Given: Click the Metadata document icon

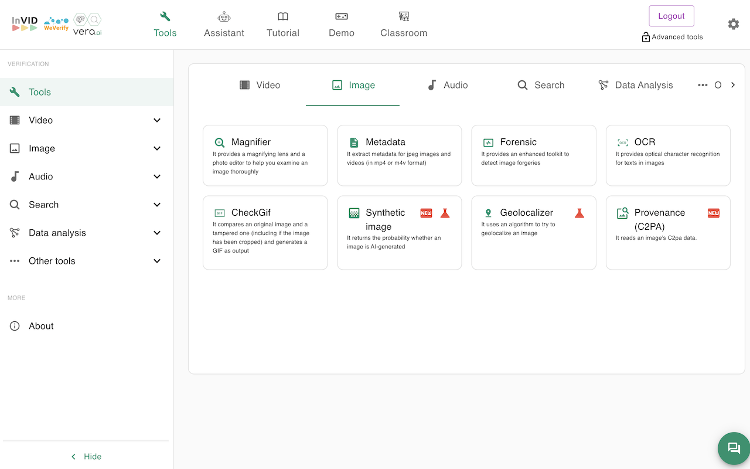Looking at the screenshot, I should [354, 142].
